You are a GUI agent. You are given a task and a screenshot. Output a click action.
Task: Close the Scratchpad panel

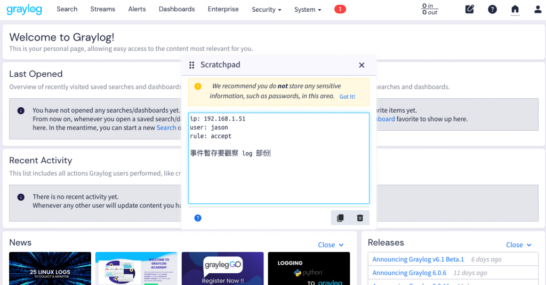[x=362, y=65]
